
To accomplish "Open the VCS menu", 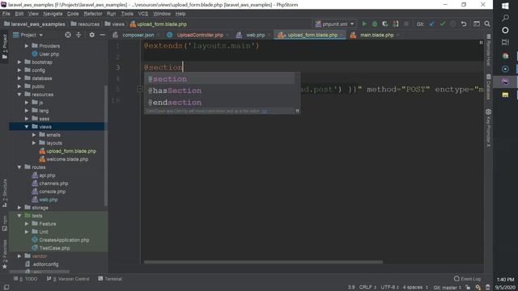I will 142,14.
